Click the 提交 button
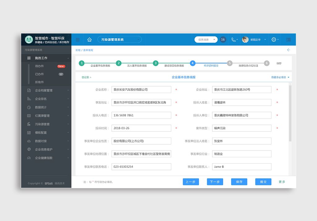The width and height of the screenshot is (317, 221). 263,182
